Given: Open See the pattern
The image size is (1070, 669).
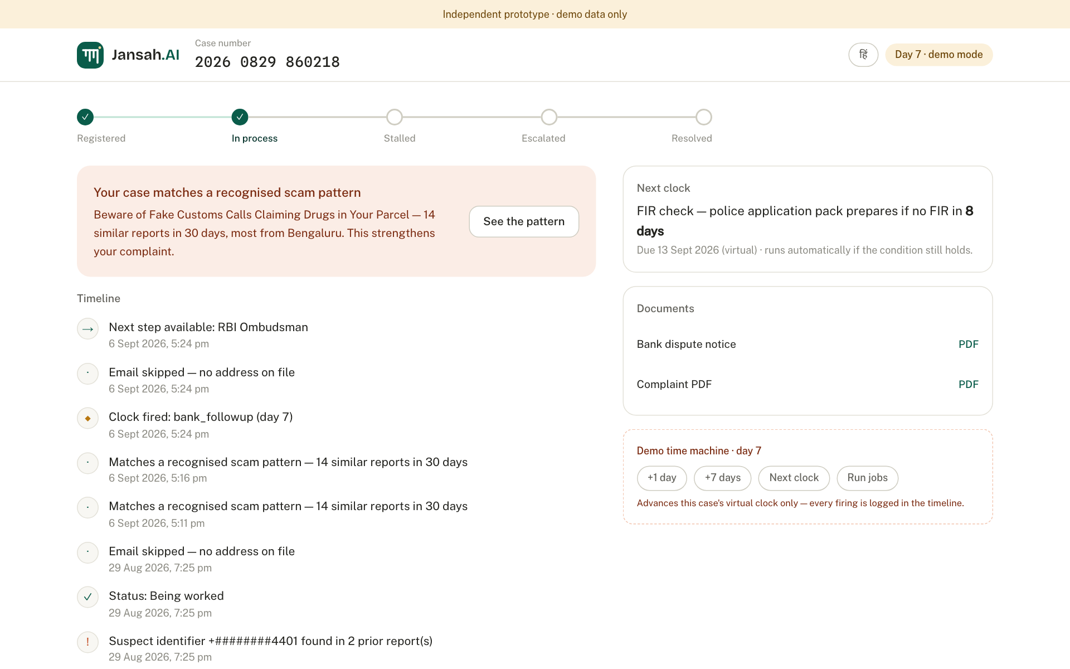Looking at the screenshot, I should [x=524, y=221].
